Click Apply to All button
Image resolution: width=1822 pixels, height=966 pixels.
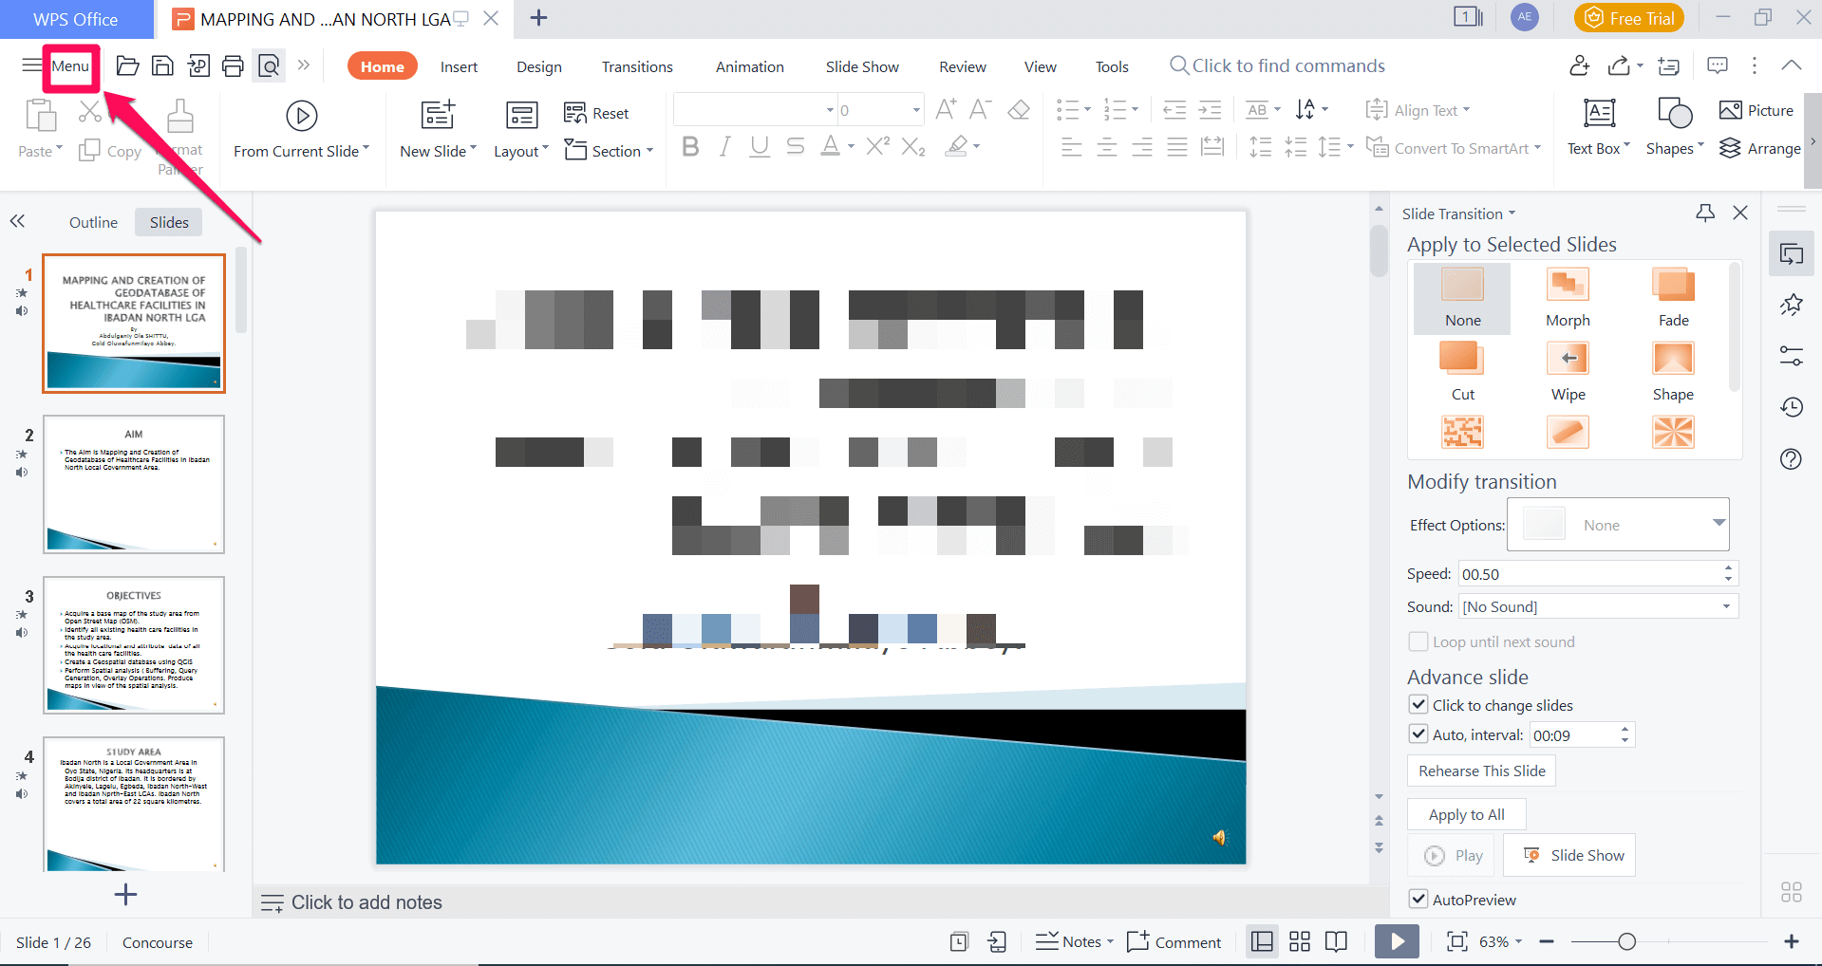point(1466,814)
